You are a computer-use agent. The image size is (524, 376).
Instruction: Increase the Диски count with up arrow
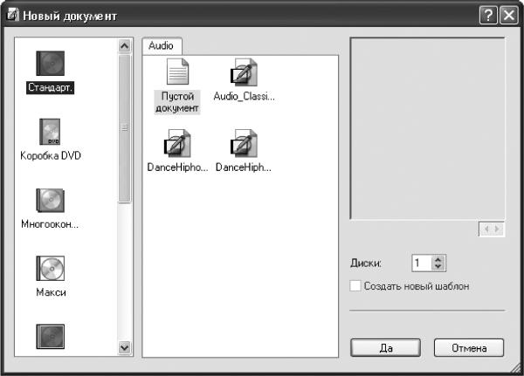tap(438, 259)
